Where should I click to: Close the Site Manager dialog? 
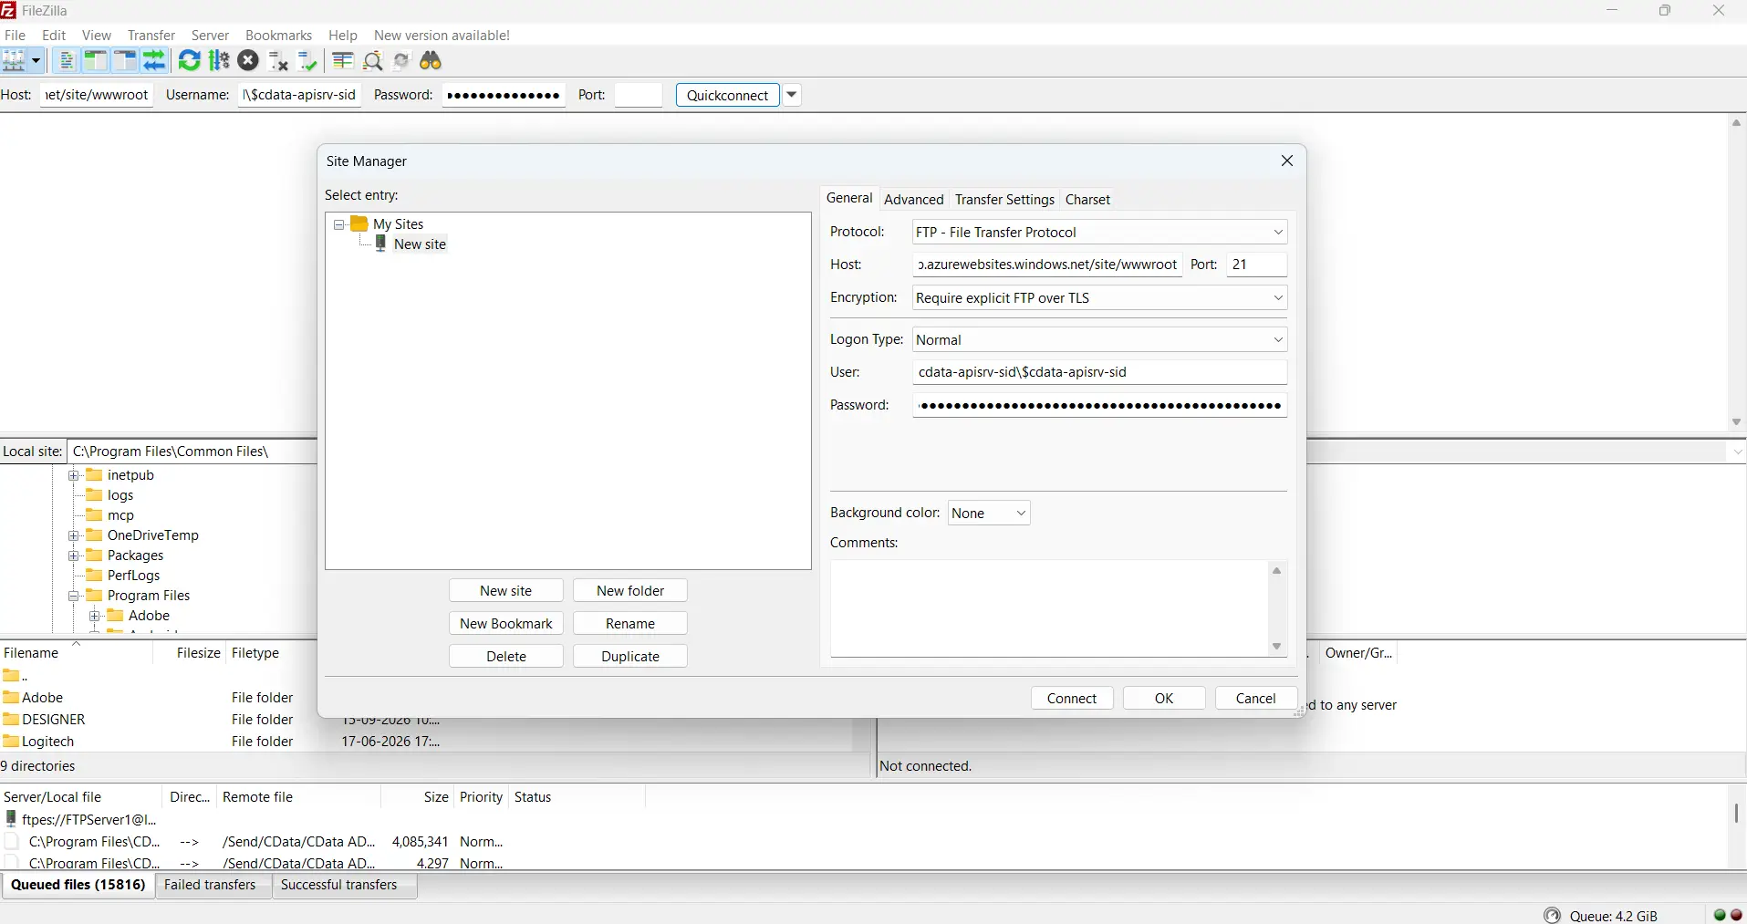point(1287,161)
